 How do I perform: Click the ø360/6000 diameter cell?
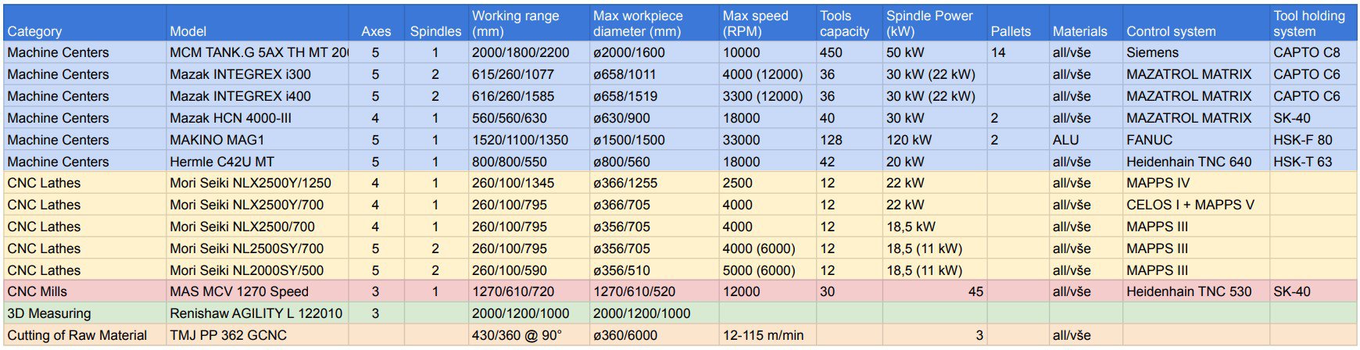pyautogui.click(x=653, y=335)
